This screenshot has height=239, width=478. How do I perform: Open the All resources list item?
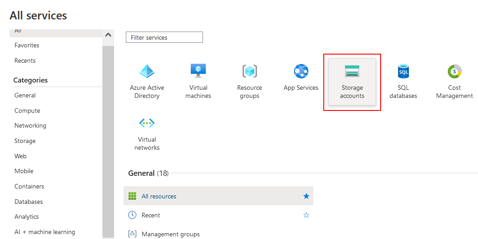tap(159, 196)
